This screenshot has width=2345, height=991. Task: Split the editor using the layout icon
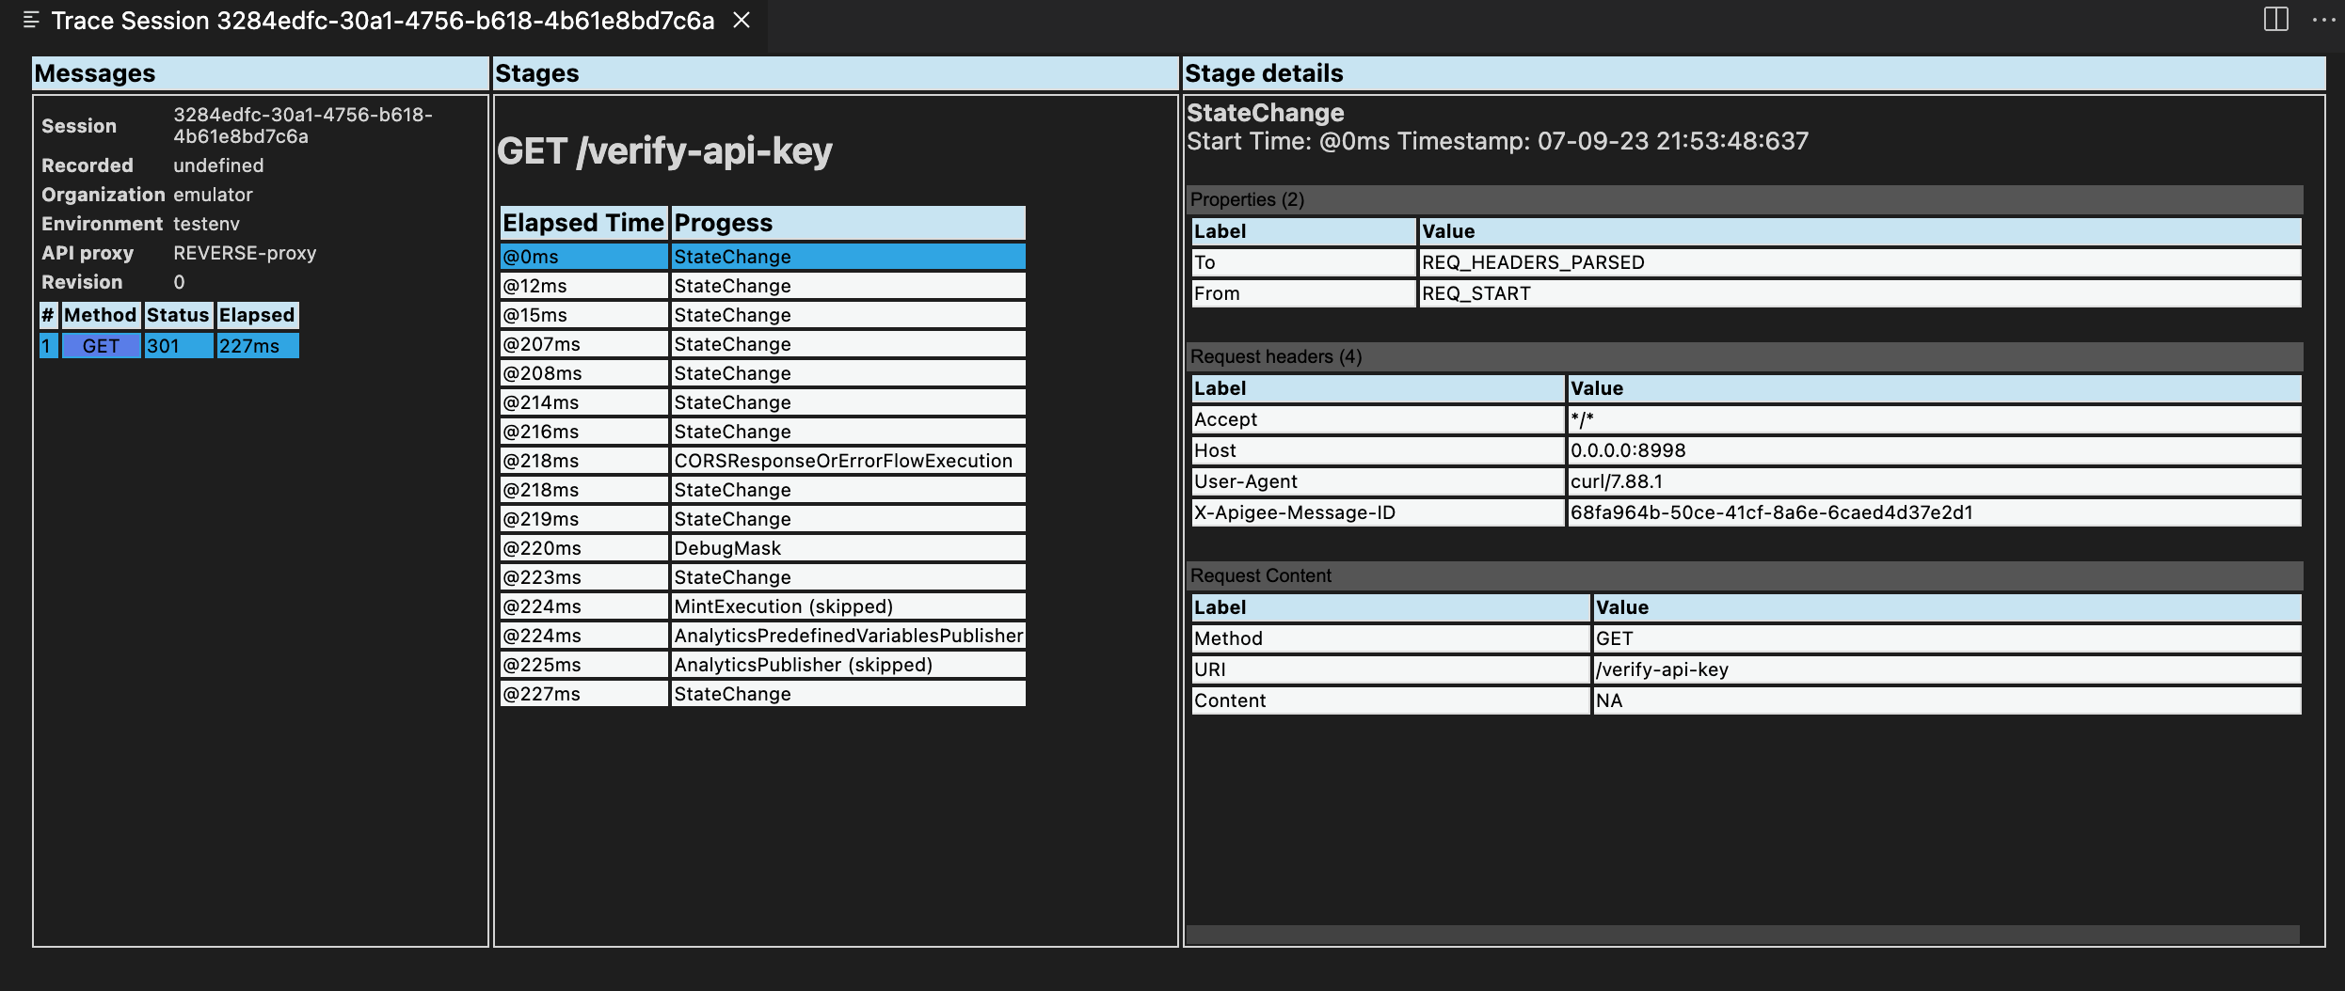2276,21
